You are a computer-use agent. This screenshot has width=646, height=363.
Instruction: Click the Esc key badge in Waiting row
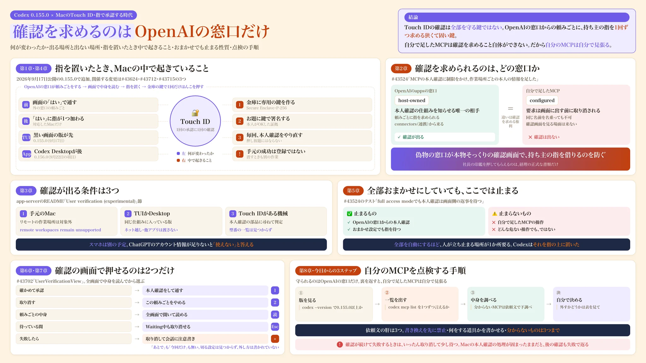(x=275, y=327)
